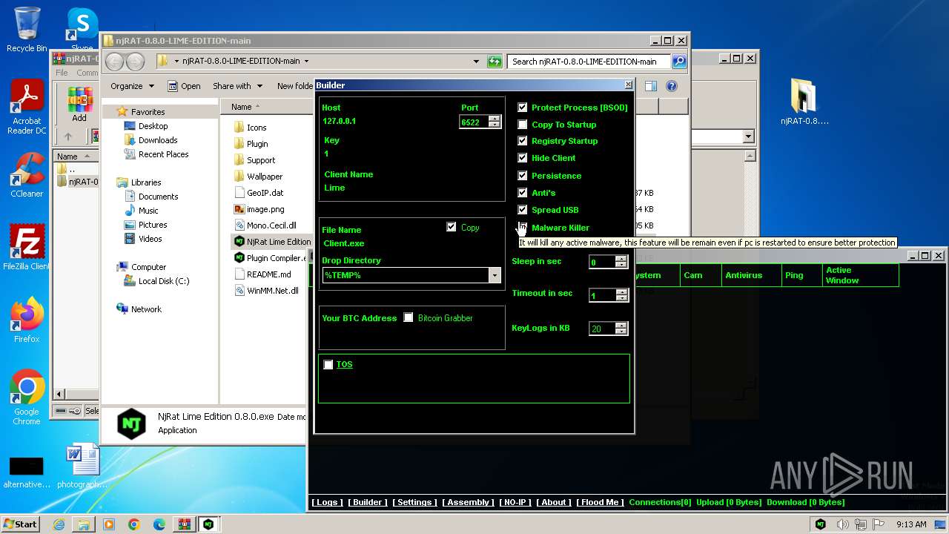Viewport: 949px width, 534px height.
Task: Select Local Disk (C:) in navigation pane
Action: (x=164, y=281)
